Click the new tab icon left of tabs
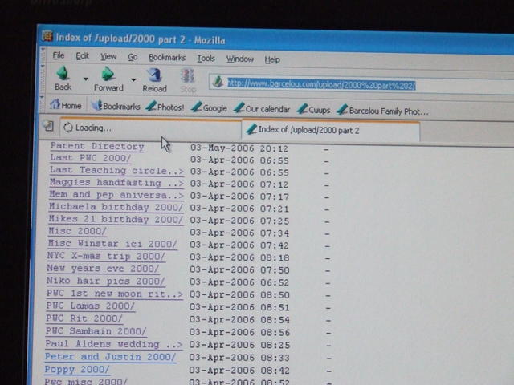Viewport: 514px width, 385px height. coord(48,126)
